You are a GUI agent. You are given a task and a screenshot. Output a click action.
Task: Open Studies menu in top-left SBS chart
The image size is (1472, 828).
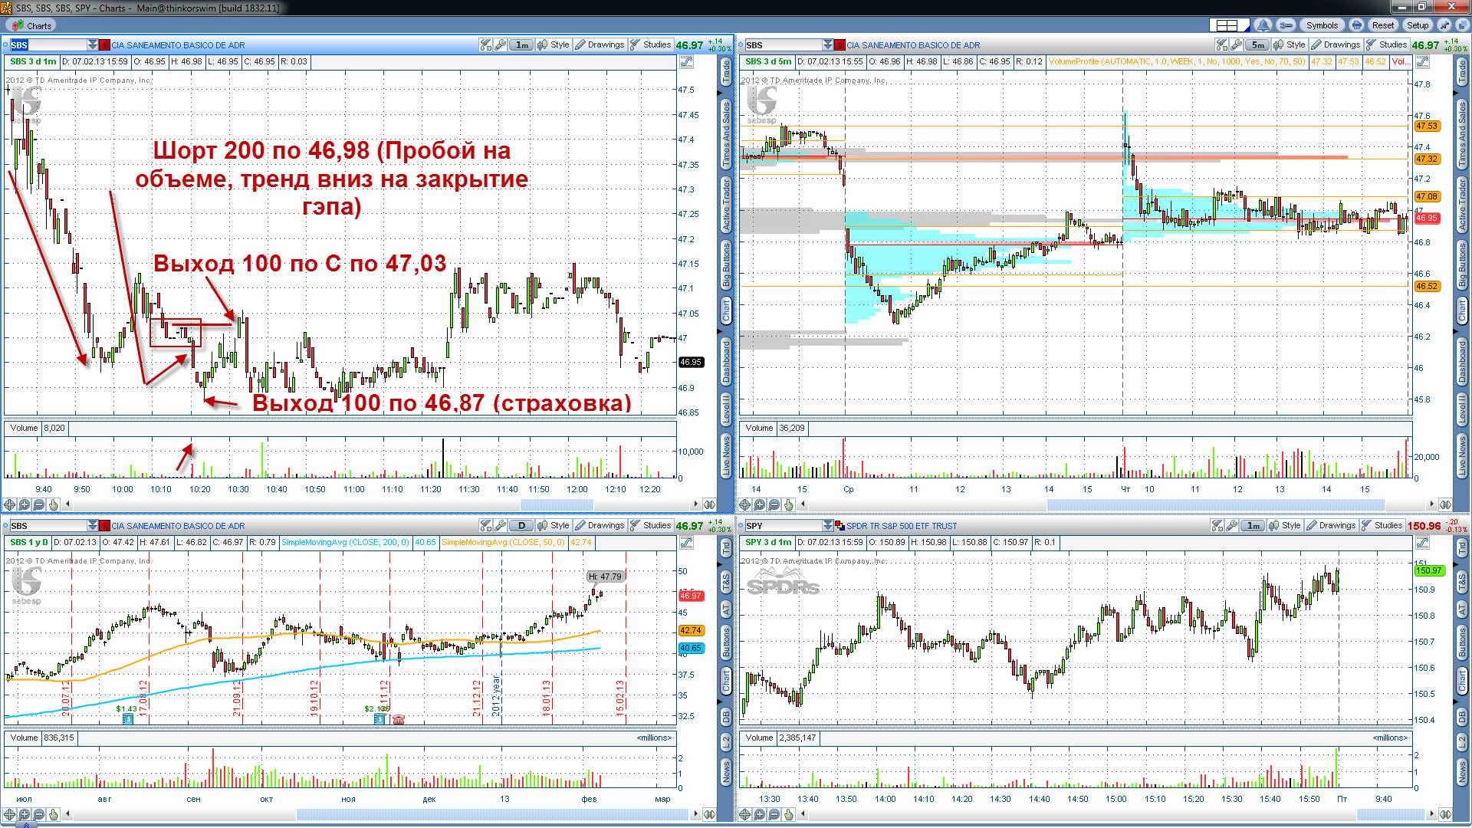click(650, 45)
